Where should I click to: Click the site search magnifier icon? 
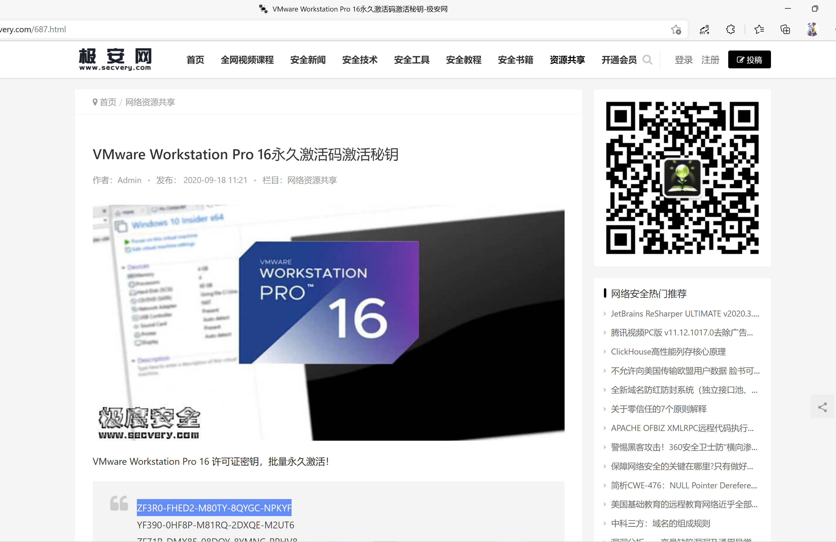click(x=647, y=60)
